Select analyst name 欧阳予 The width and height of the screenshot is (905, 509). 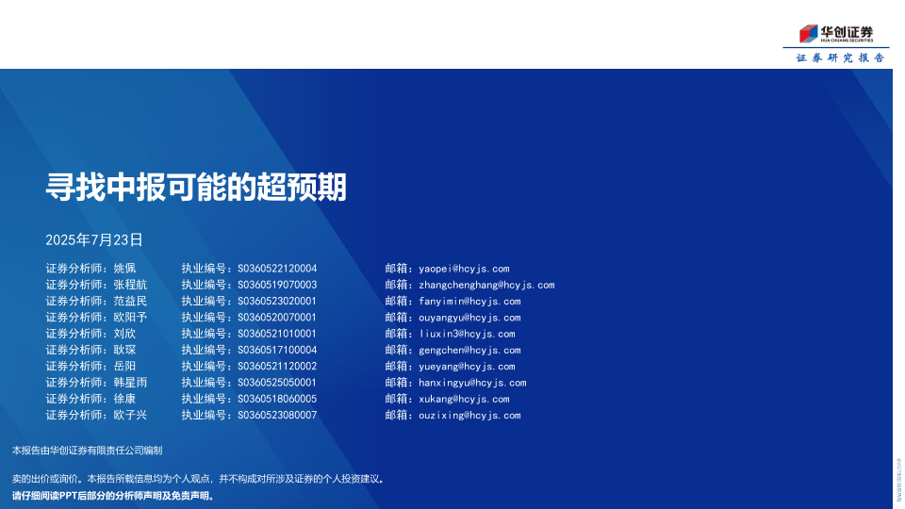130,318
